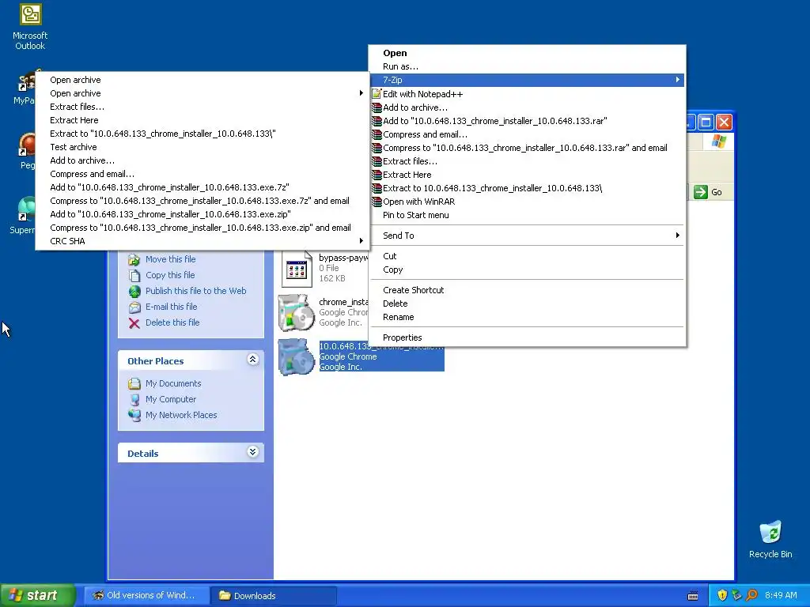Collapse the Other Places panel

click(x=252, y=360)
